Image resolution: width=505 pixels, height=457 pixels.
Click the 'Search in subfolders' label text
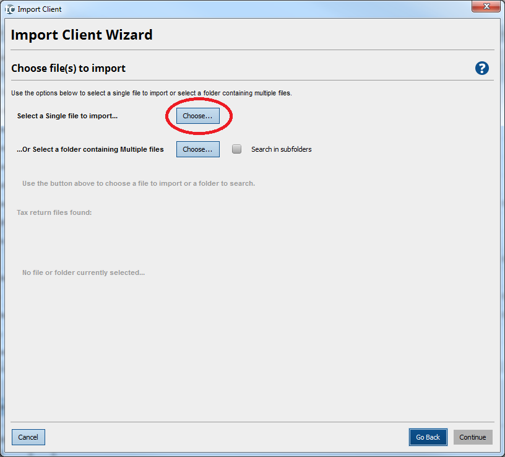tap(281, 149)
